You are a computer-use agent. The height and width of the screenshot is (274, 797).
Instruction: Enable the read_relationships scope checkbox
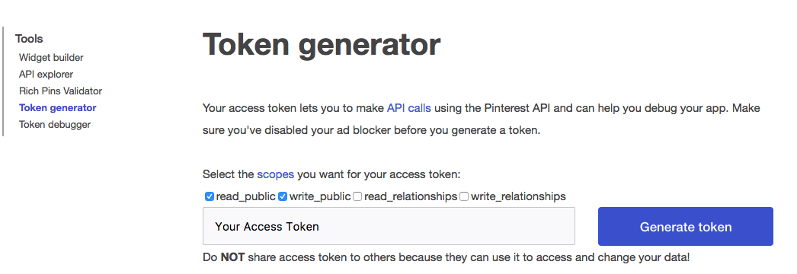(x=357, y=196)
